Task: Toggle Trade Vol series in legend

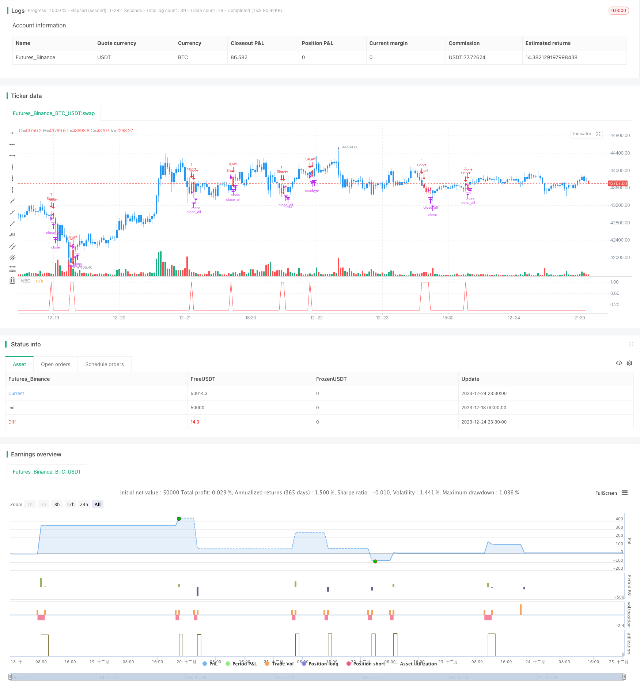Action: tap(279, 664)
